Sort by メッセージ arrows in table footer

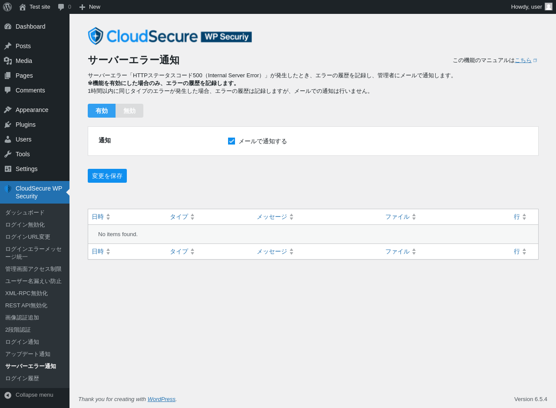coord(291,251)
